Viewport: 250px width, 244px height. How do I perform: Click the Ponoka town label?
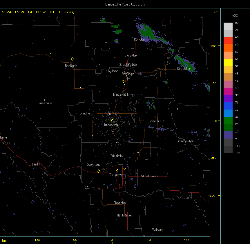(x=139, y=39)
